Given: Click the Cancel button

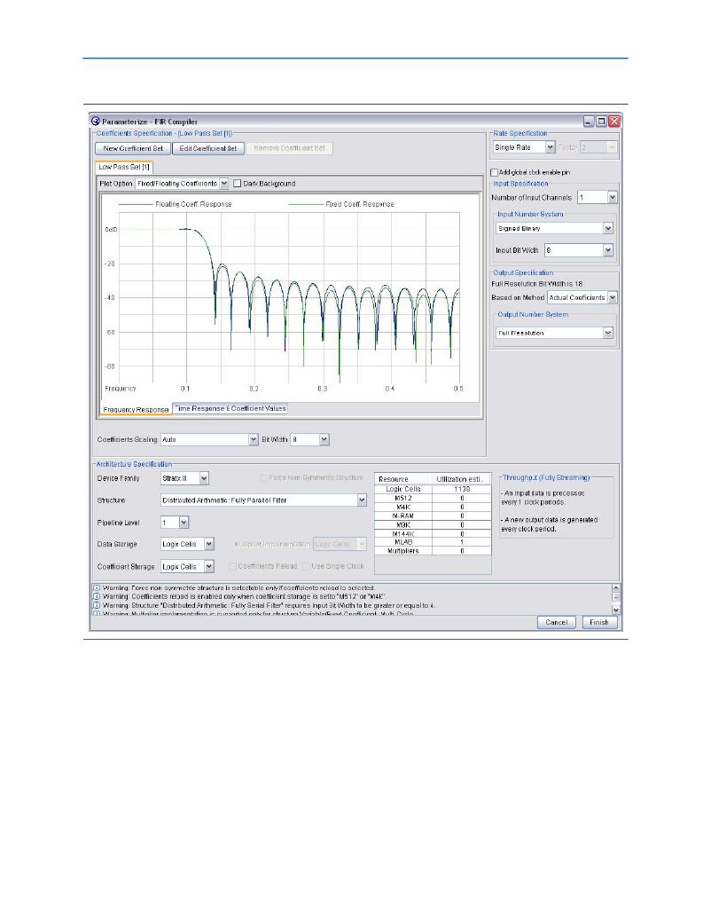Looking at the screenshot, I should tap(556, 623).
